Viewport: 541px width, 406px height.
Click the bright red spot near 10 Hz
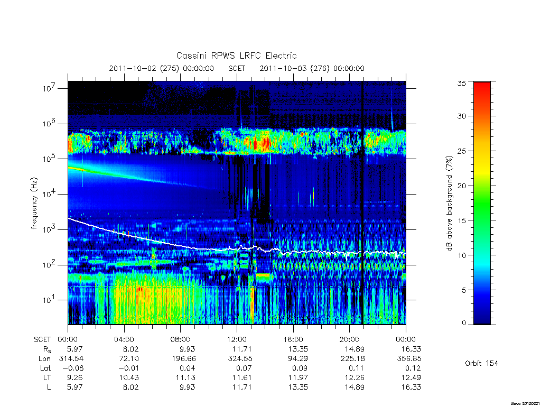139,289
